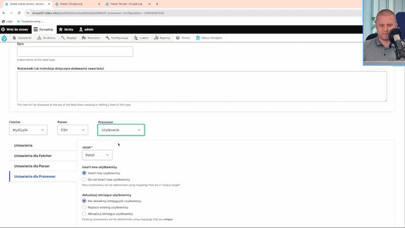The width and height of the screenshot is (405, 228).
Task: Switch to Feeds Tamper | Drupal.org tab
Action: [x=125, y=4]
